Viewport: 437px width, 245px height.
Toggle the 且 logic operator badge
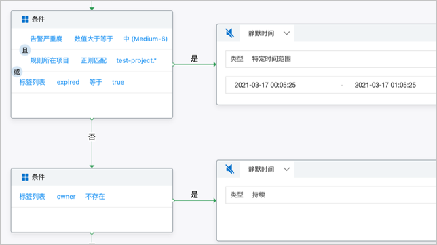coord(25,50)
